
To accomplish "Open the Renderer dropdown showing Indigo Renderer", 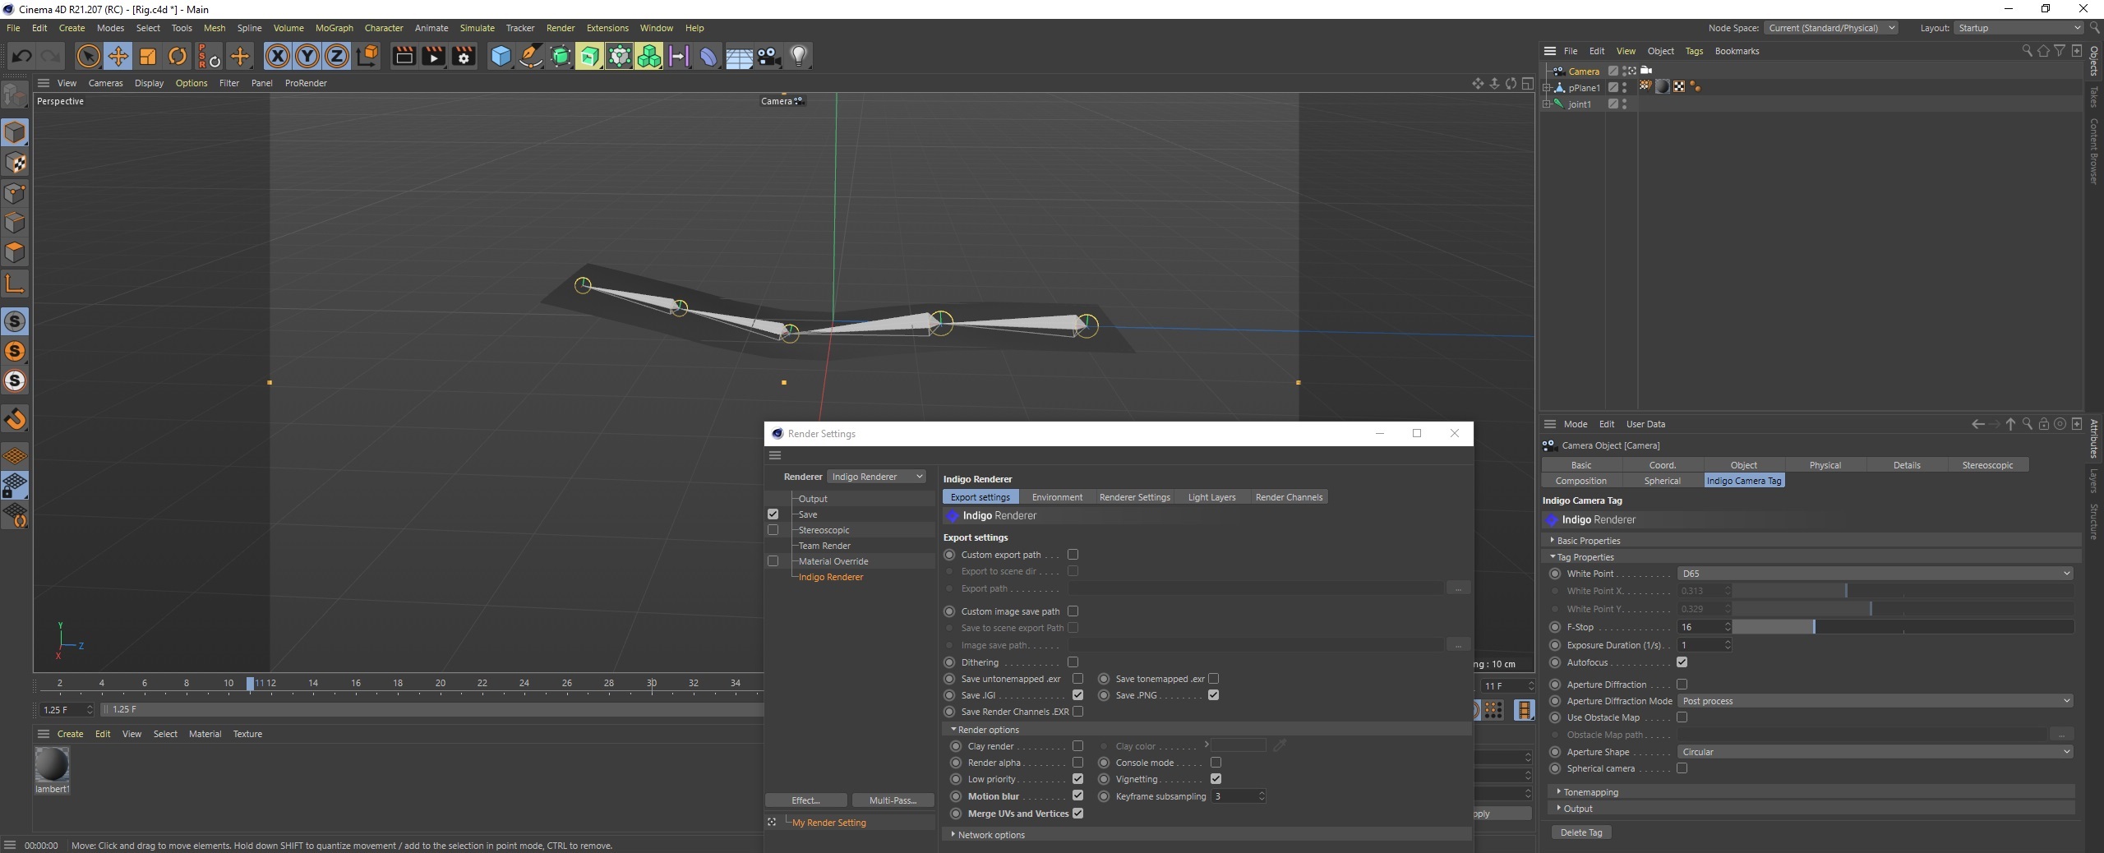I will (877, 477).
